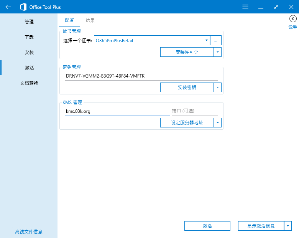This screenshot has height=238, width=299.
Task: Go to 下载 in the sidebar
Action: point(29,37)
